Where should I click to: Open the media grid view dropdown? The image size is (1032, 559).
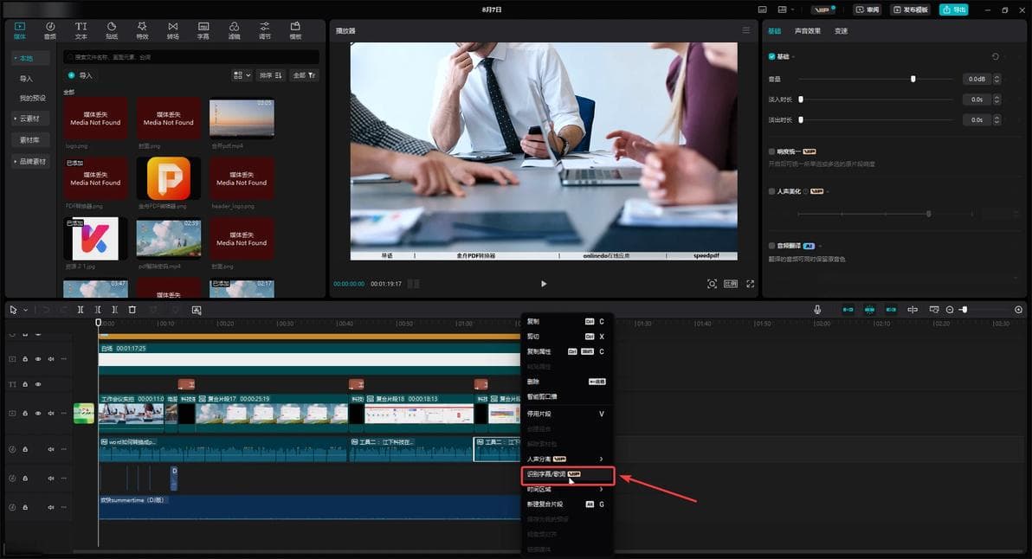[242, 75]
